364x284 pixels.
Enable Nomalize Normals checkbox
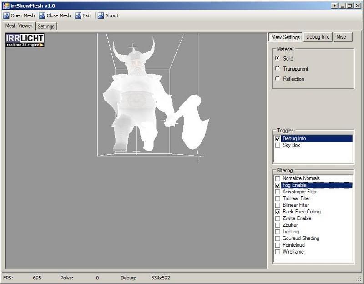point(278,178)
